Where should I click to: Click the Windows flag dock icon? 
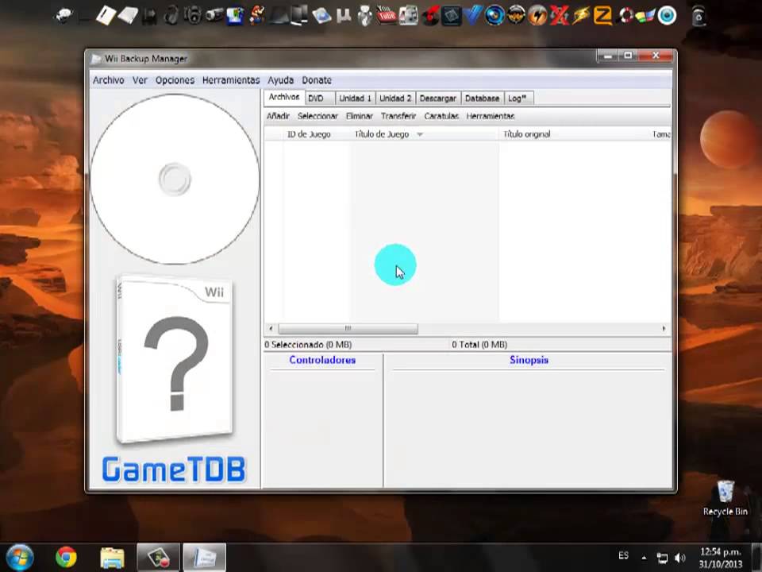[x=645, y=17]
